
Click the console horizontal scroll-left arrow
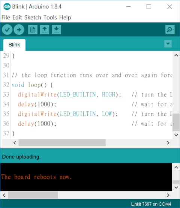(4, 195)
